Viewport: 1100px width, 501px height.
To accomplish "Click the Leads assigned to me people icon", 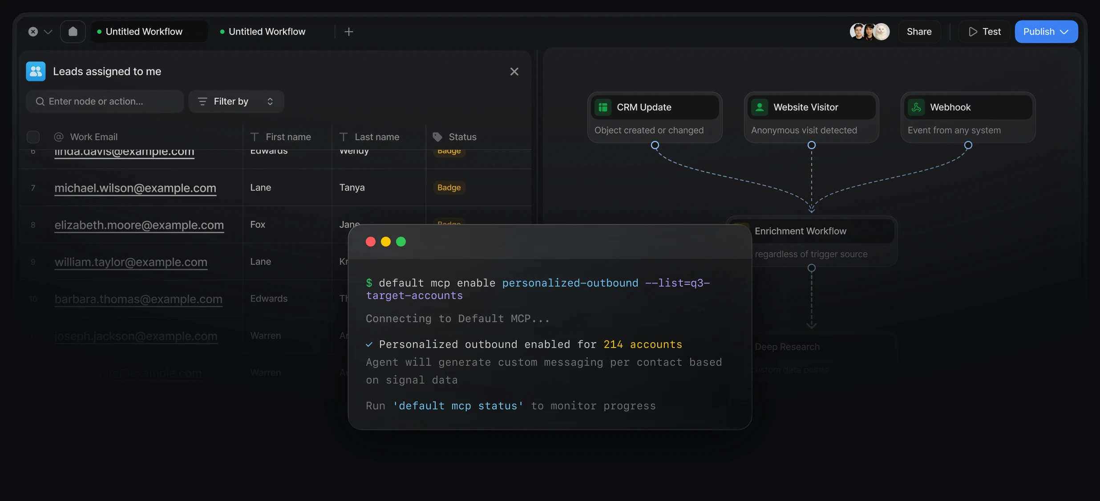I will pyautogui.click(x=36, y=71).
